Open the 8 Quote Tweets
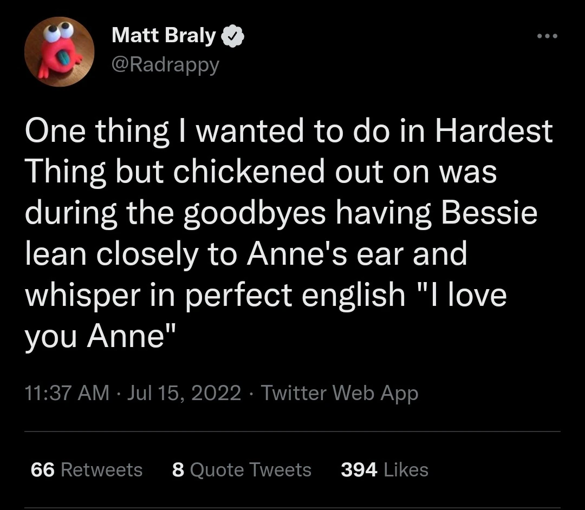This screenshot has height=510, width=585. point(242,470)
